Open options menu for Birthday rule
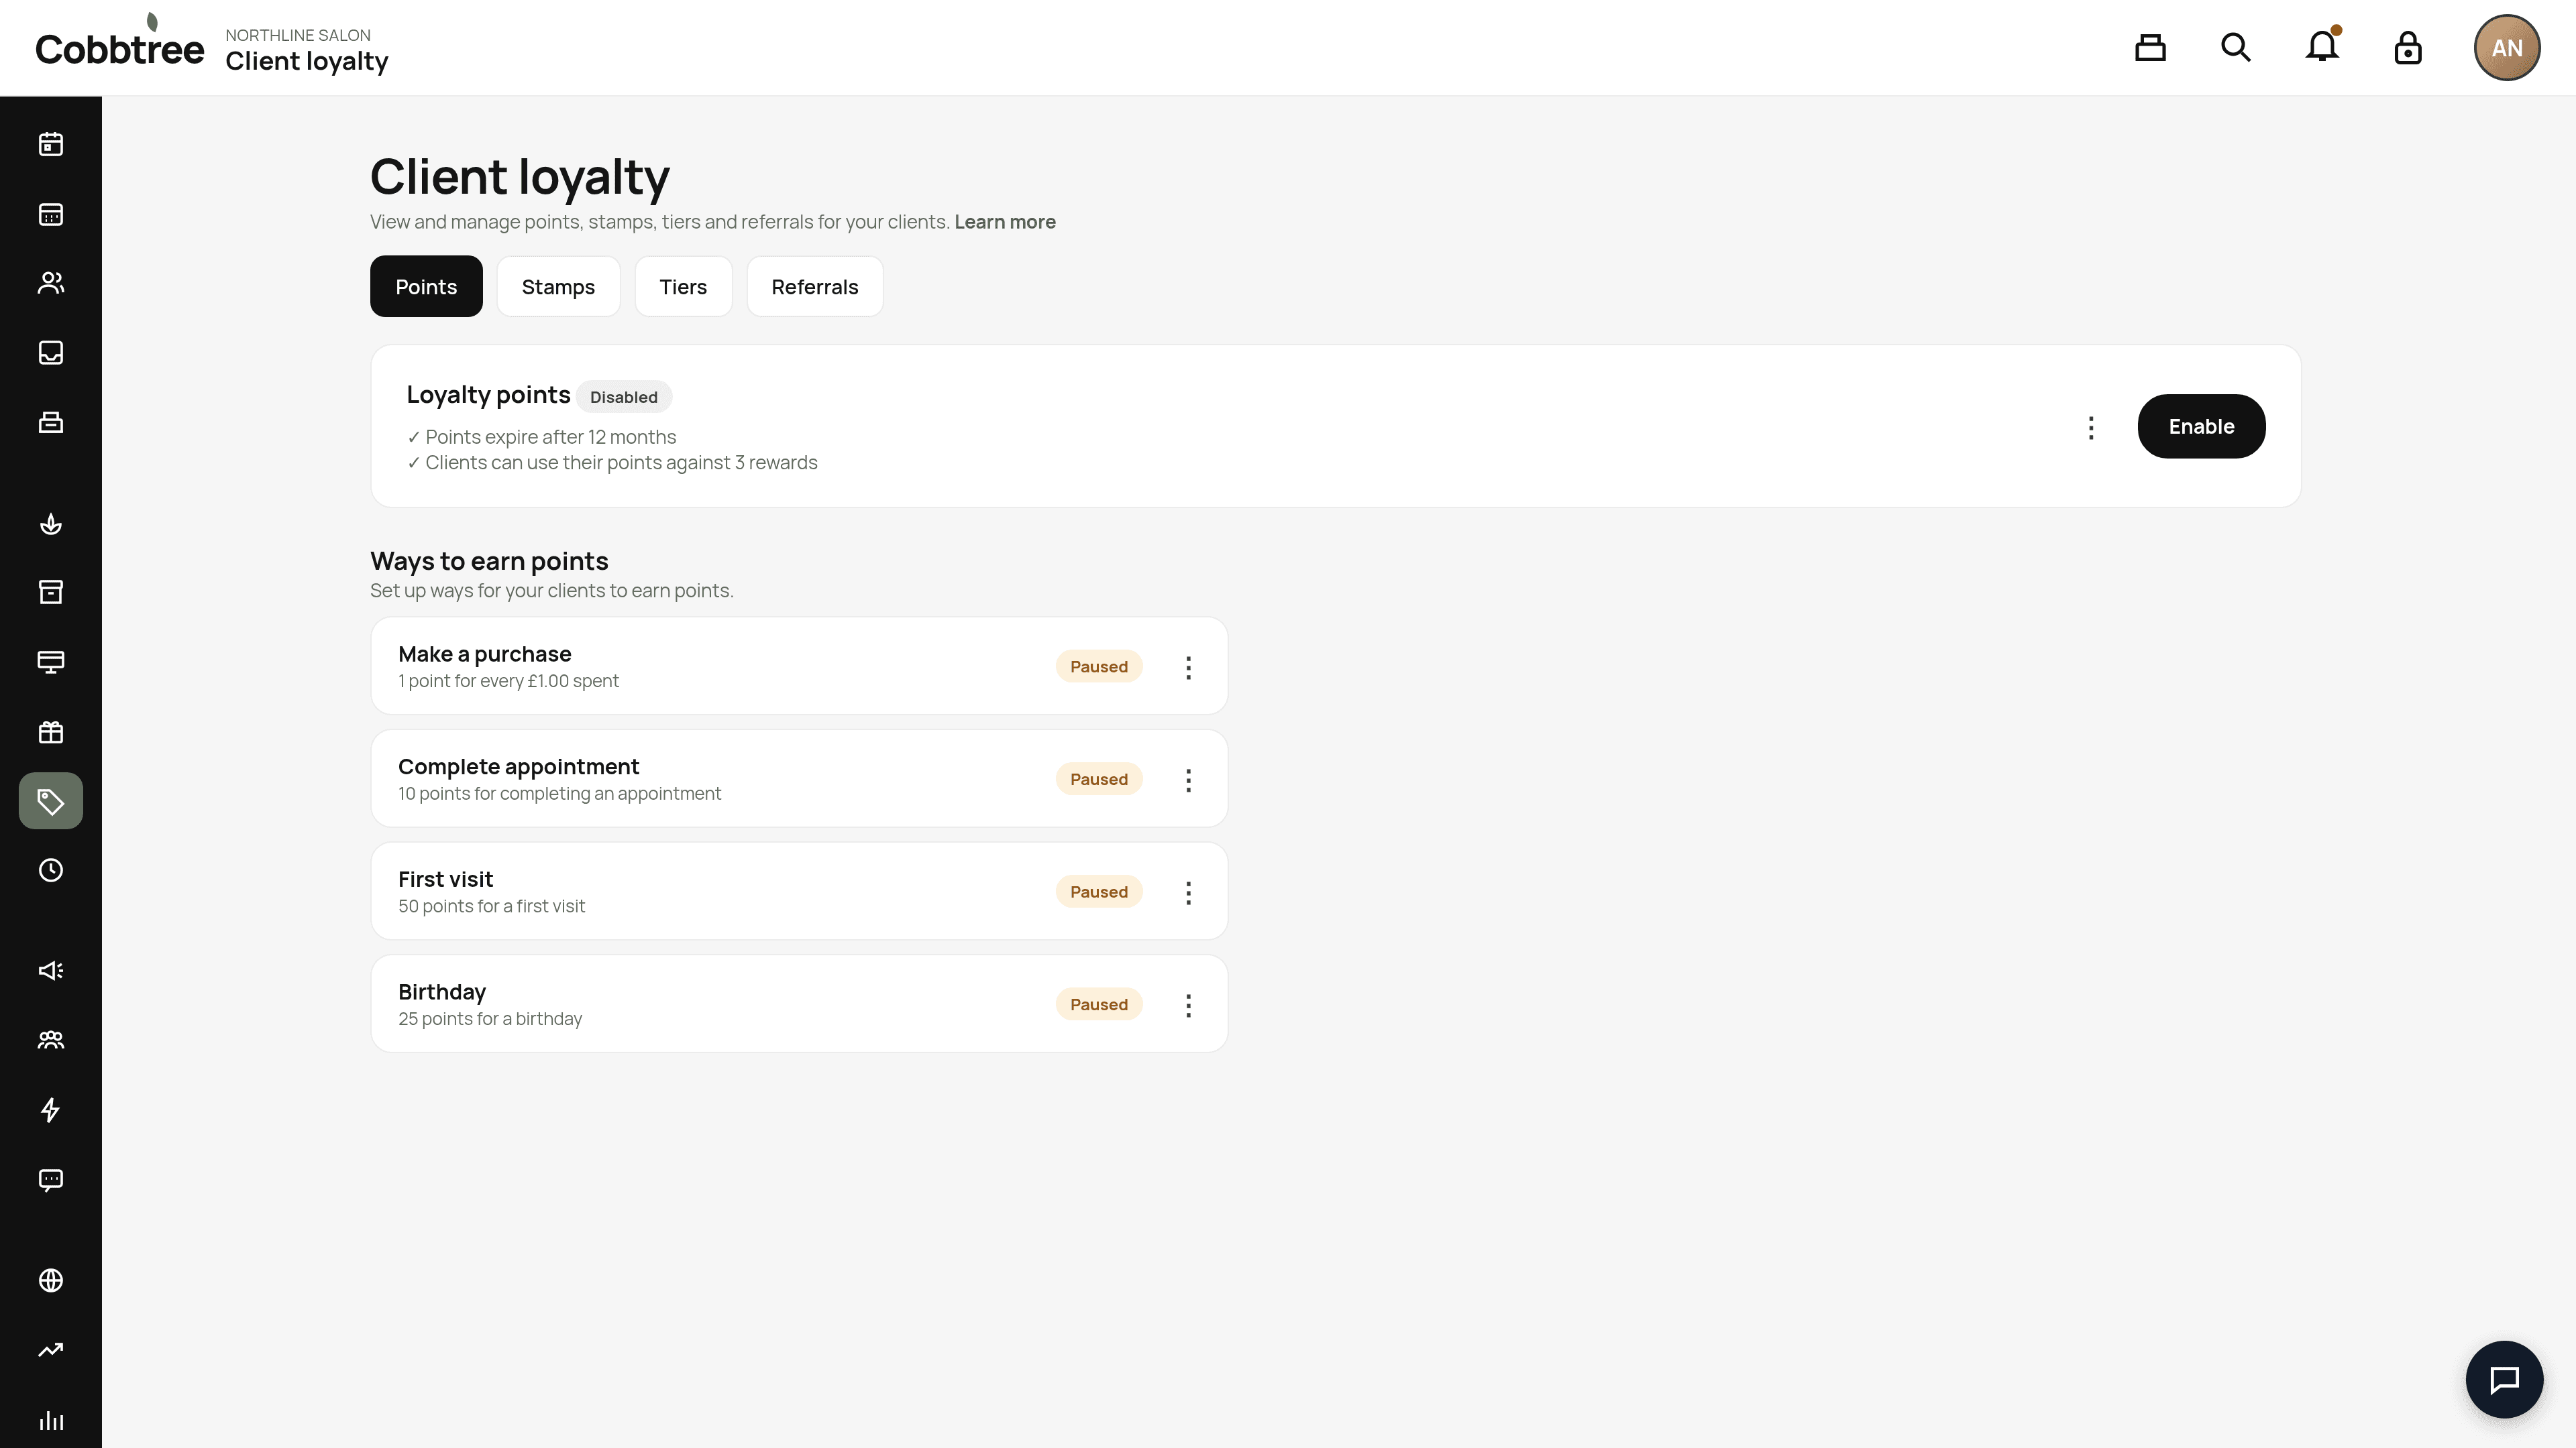This screenshot has height=1448, width=2576. (x=1188, y=1006)
